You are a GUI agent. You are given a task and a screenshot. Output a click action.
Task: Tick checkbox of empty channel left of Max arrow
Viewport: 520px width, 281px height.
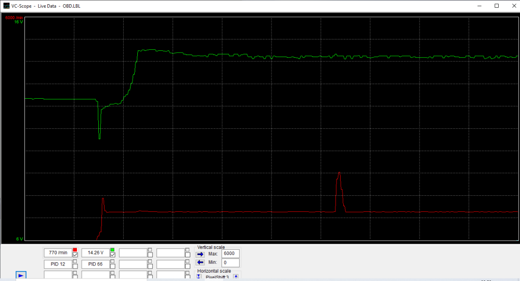click(187, 255)
